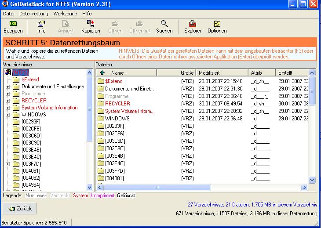Select Programme folder icon in file list
321x228 pixels.
click(101, 96)
